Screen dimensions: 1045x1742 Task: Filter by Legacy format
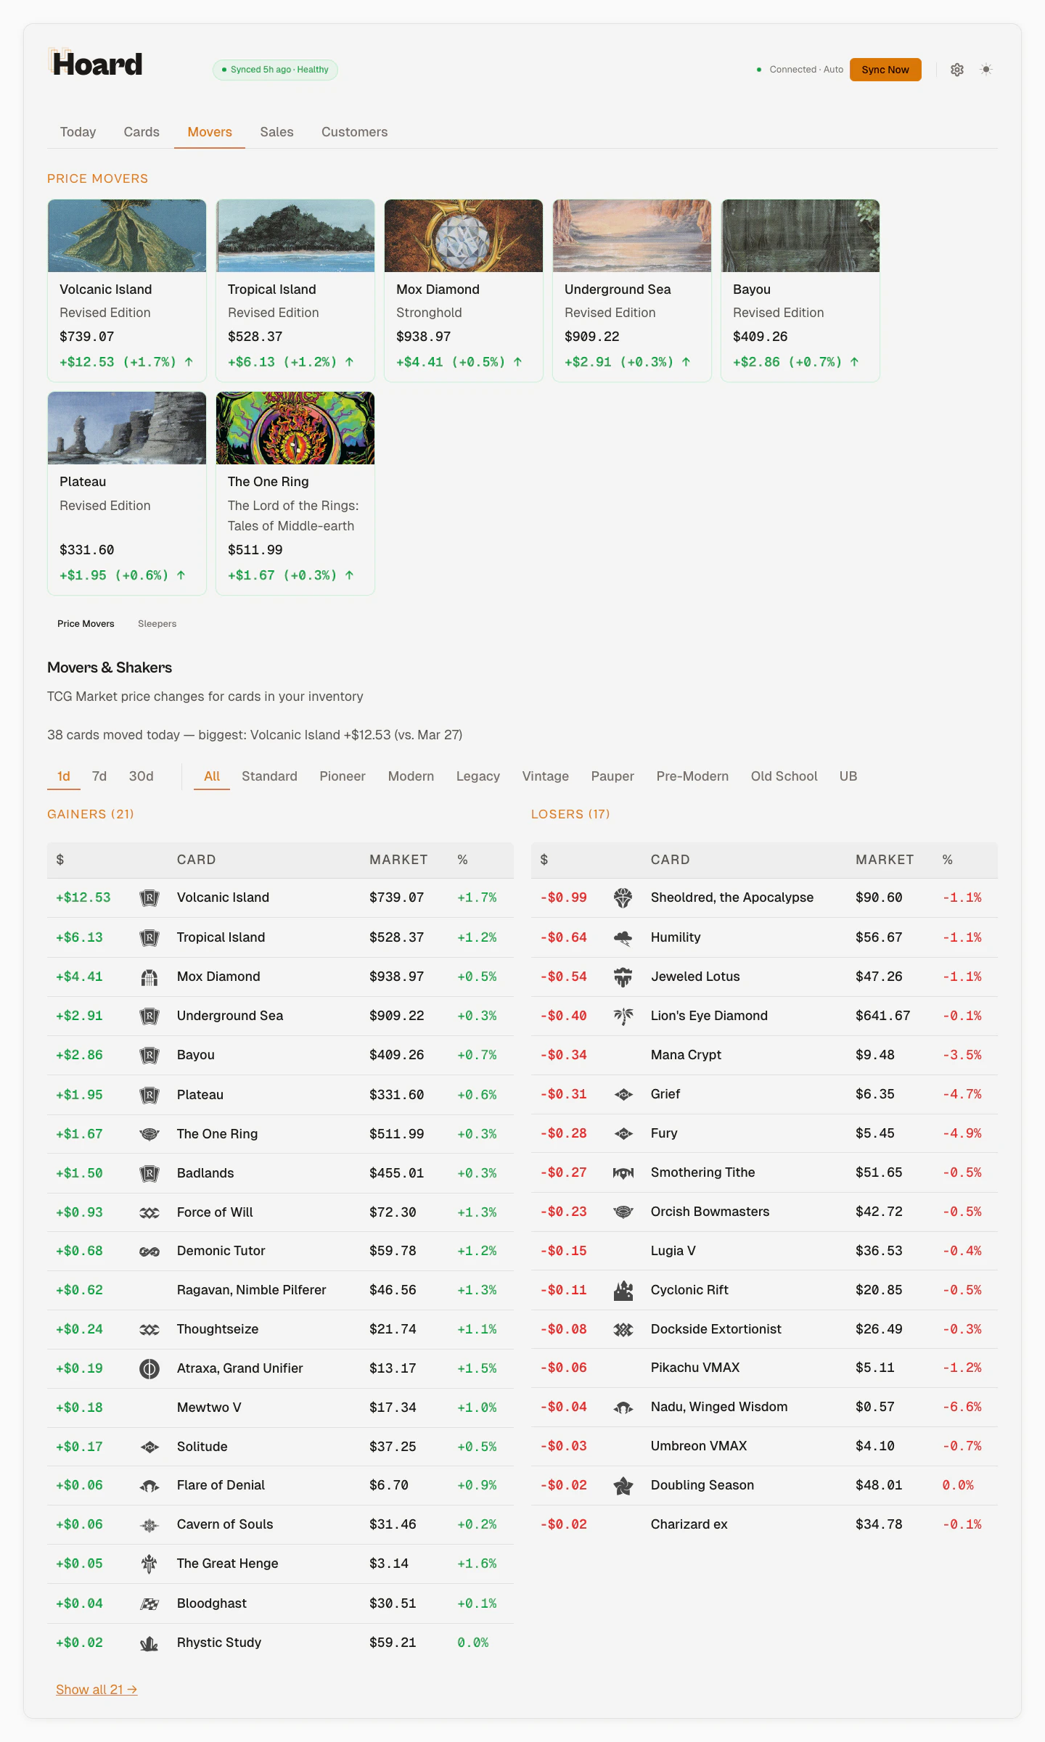pyautogui.click(x=478, y=776)
